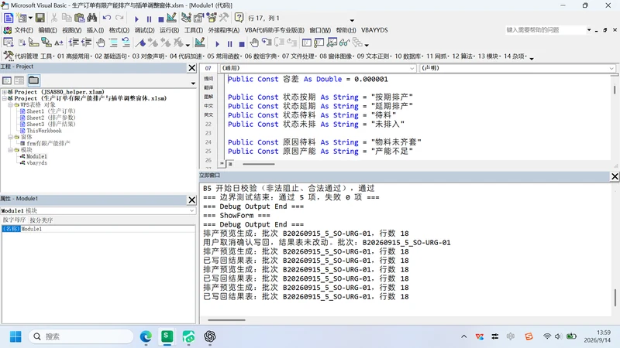The image size is (620, 348).
Task: Click the Cut scissors icon
Action: pos(54,18)
